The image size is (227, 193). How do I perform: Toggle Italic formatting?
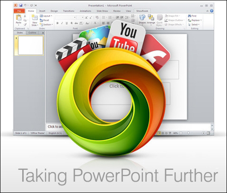[62, 23]
